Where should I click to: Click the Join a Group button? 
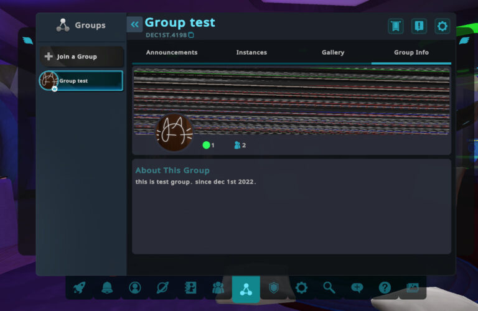click(x=82, y=57)
